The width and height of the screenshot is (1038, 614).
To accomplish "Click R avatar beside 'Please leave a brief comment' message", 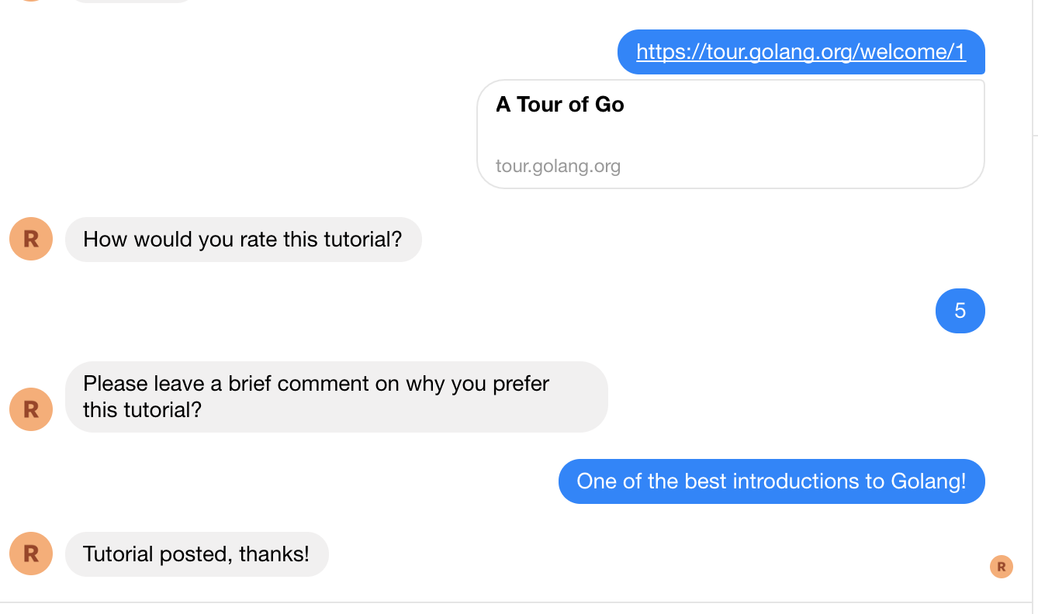I will 31,409.
